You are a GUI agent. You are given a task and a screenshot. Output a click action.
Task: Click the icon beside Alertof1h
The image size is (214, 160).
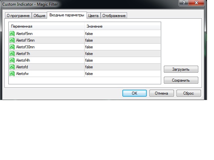[12, 54]
